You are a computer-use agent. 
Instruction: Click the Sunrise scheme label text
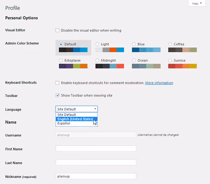(x=180, y=61)
